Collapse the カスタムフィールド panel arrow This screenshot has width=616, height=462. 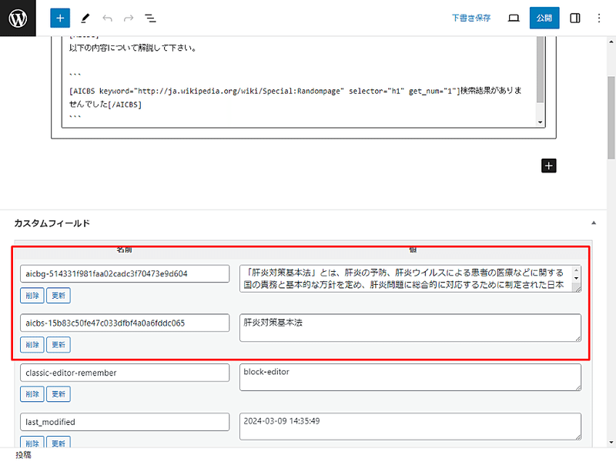tap(594, 223)
